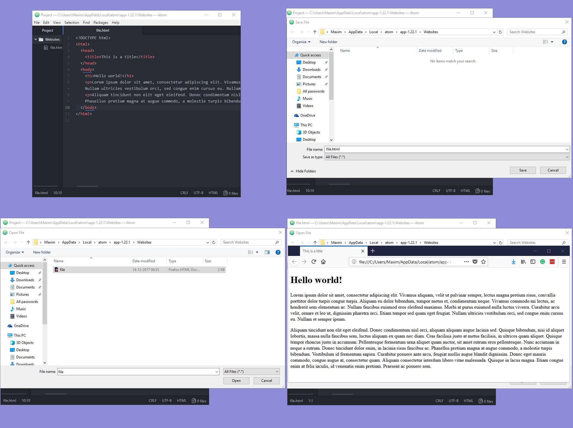The height and width of the screenshot is (428, 573).
Task: Click the Open button in Open File dialog
Action: (236, 381)
